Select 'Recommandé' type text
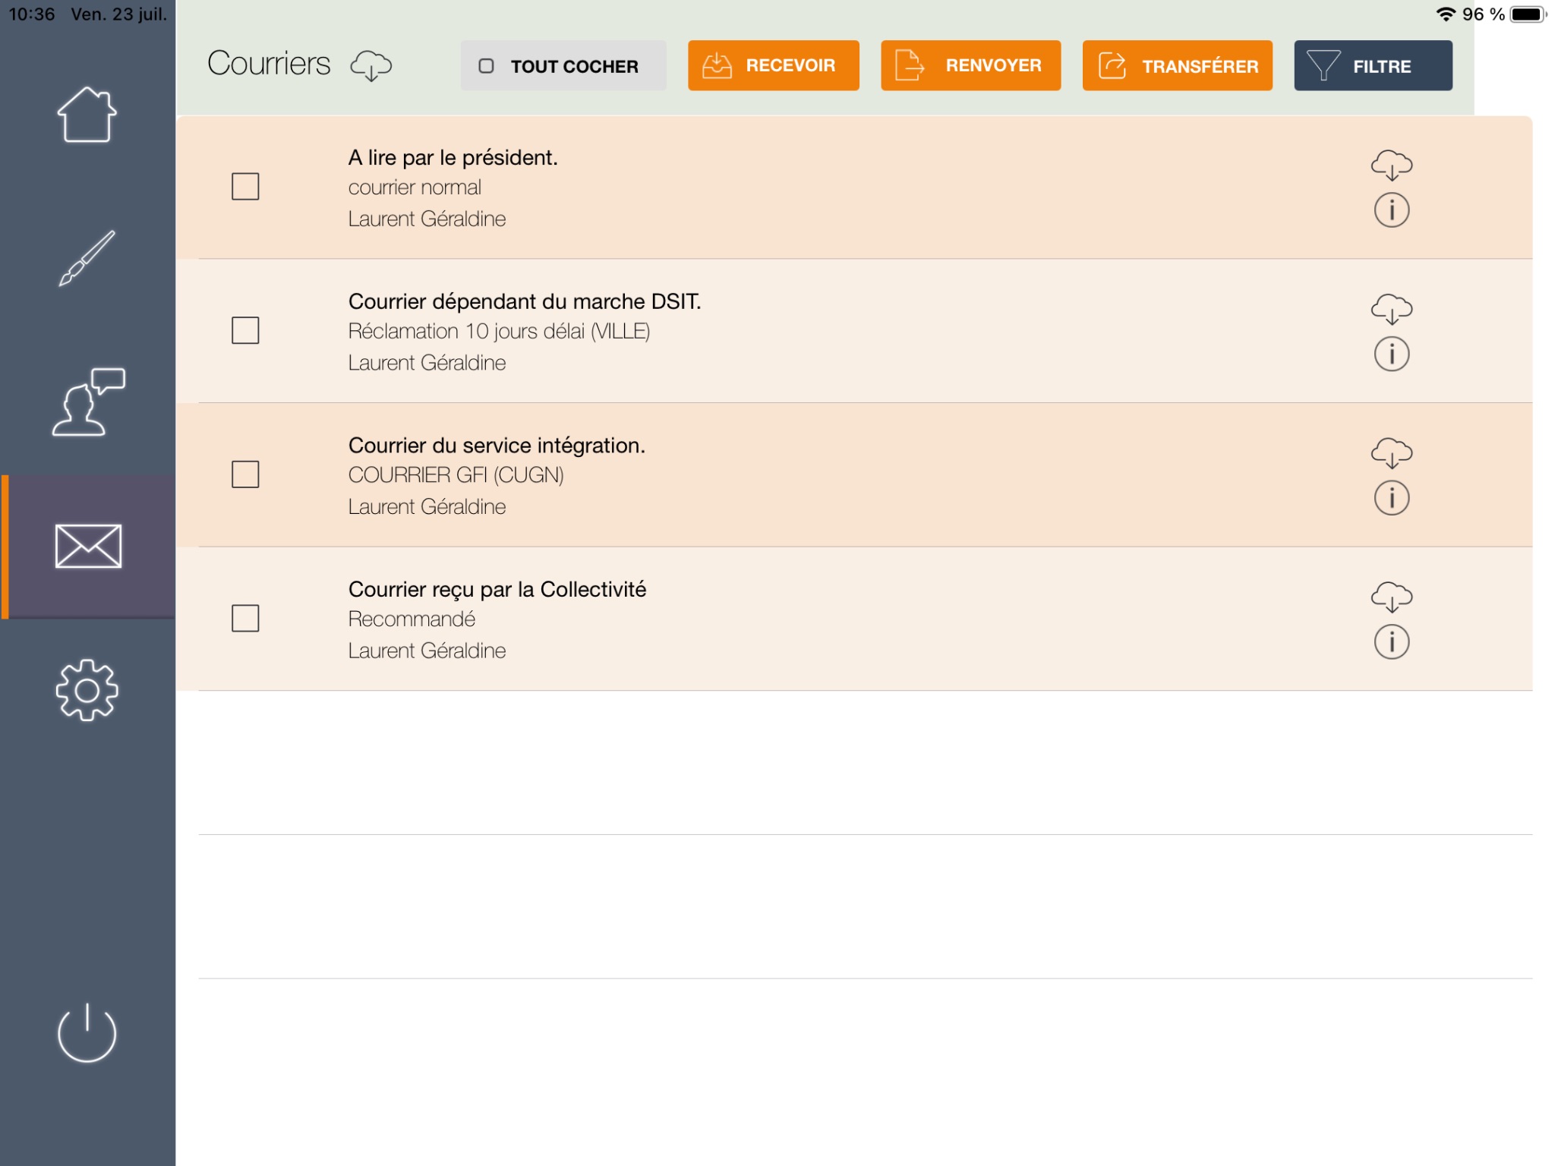Viewport: 1555px width, 1166px height. tap(412, 619)
